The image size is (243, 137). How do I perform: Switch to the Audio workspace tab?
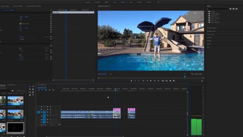coord(131,2)
